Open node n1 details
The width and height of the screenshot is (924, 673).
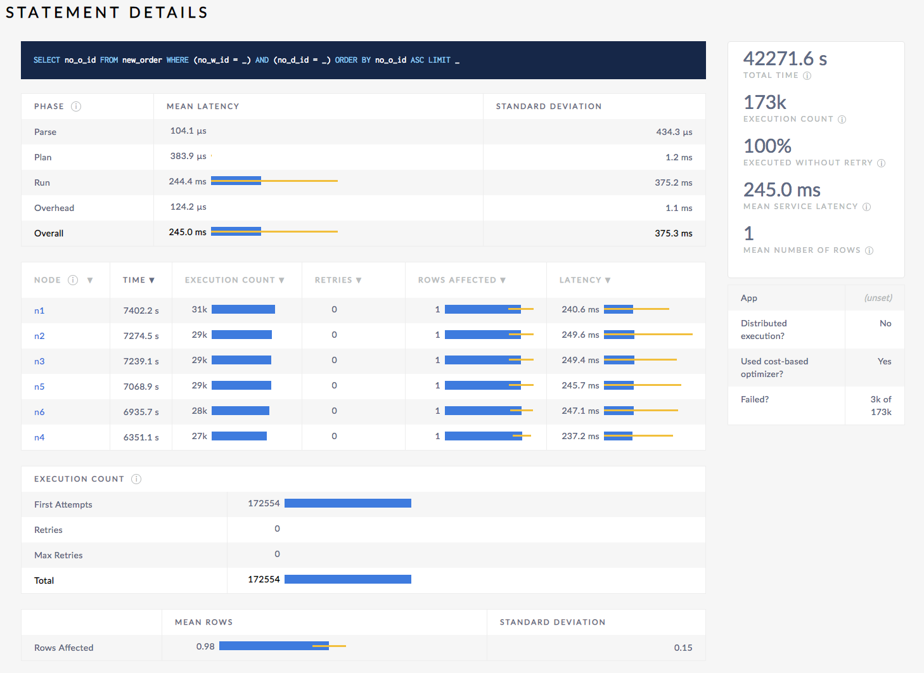click(39, 311)
